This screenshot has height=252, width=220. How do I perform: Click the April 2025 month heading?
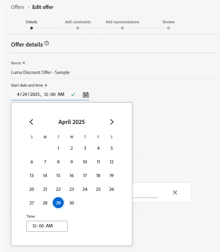tap(72, 122)
